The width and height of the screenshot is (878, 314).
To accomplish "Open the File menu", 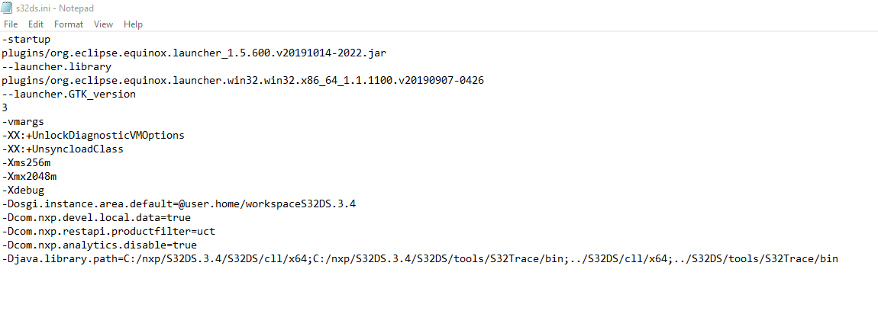I will click(11, 24).
